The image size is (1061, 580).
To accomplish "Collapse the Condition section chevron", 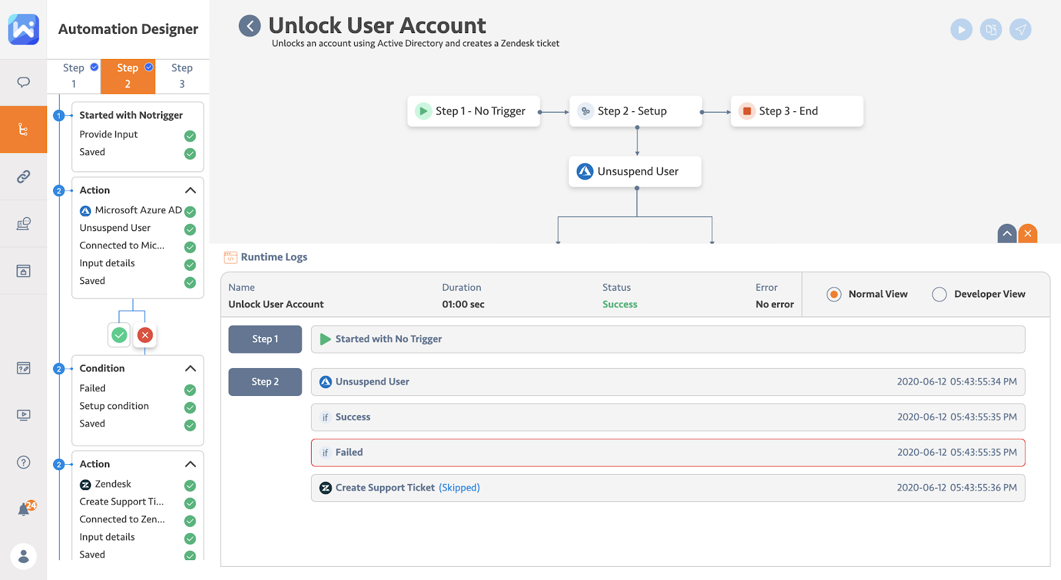I will pyautogui.click(x=190, y=368).
